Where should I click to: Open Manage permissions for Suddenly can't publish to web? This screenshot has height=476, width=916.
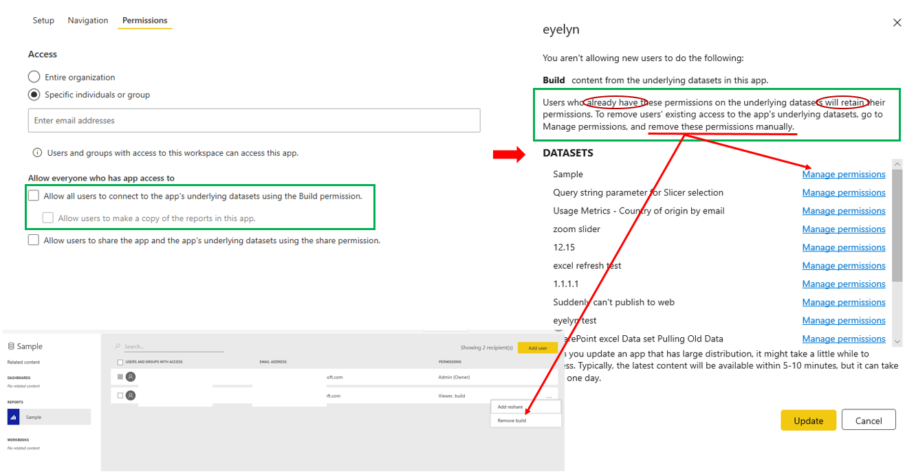point(844,302)
